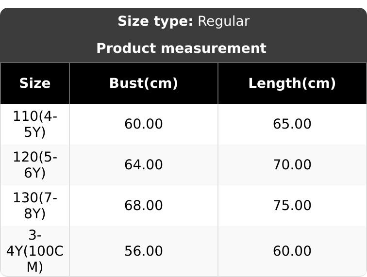Click bust value 56.00

[x=144, y=251]
